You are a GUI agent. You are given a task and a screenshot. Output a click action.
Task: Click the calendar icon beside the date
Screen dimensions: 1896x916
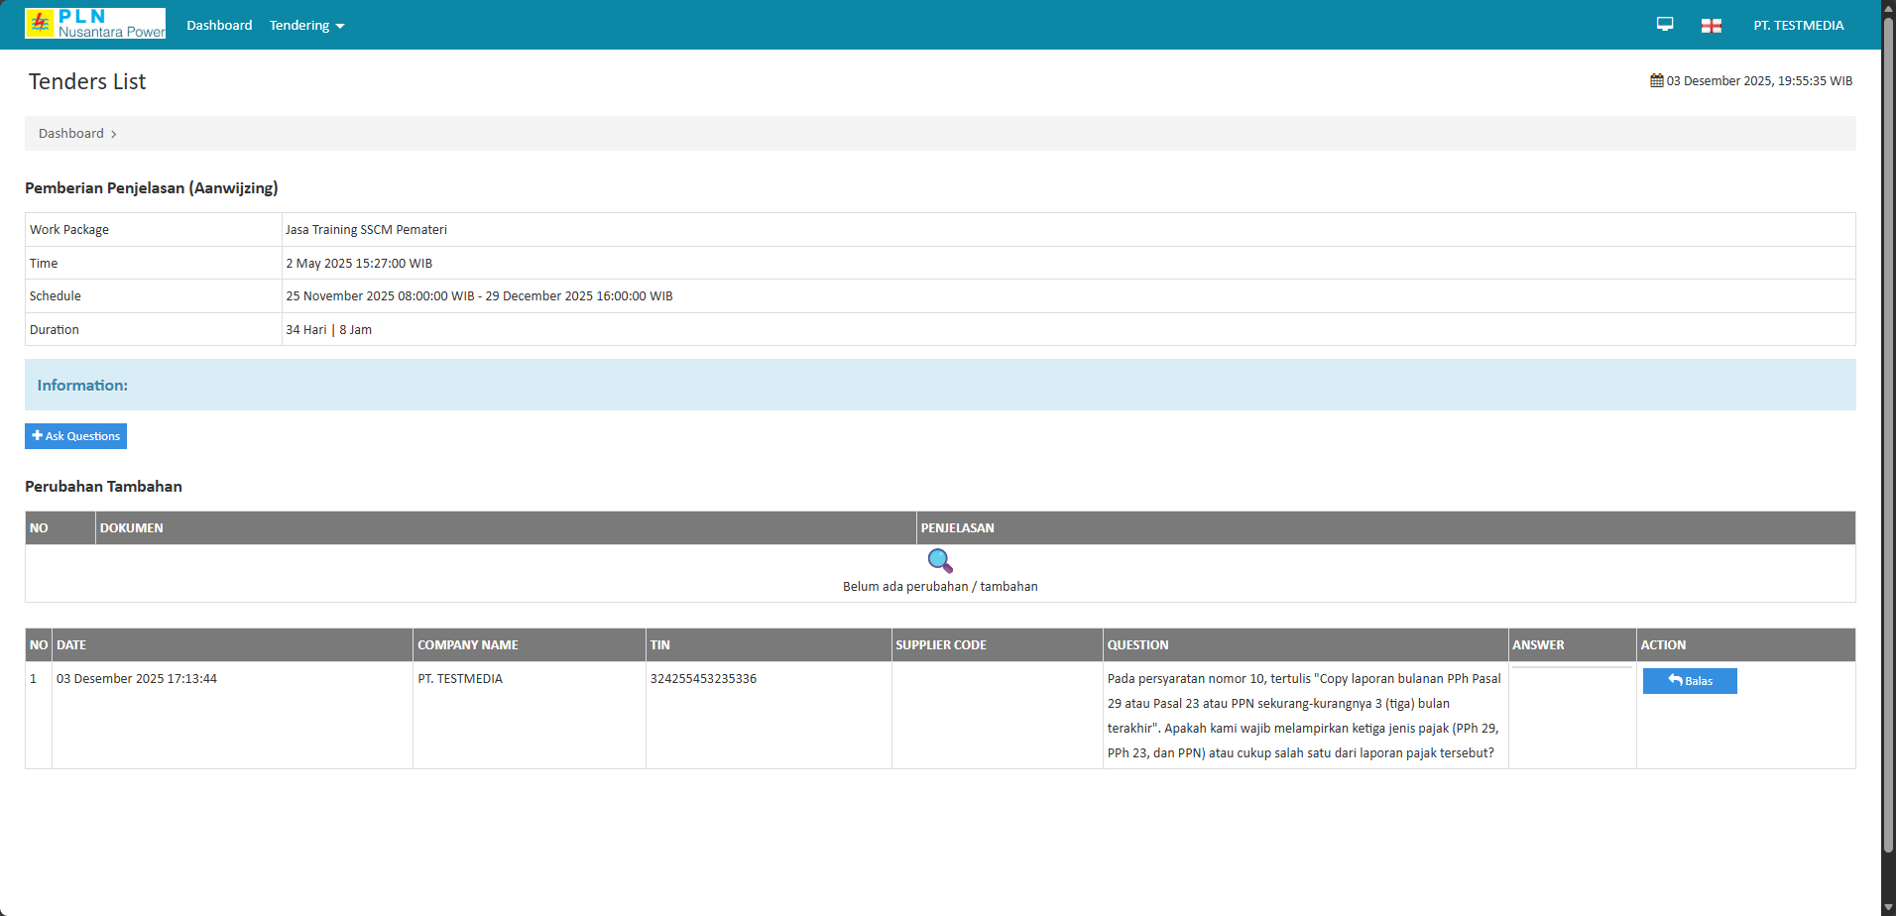[x=1656, y=81]
